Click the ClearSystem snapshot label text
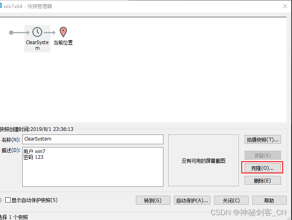Screen dimensions: 292x220 click(x=37, y=45)
